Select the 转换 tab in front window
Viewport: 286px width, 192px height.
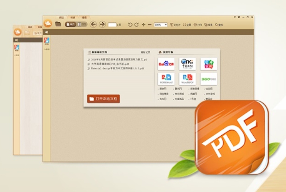[x=73, y=18]
